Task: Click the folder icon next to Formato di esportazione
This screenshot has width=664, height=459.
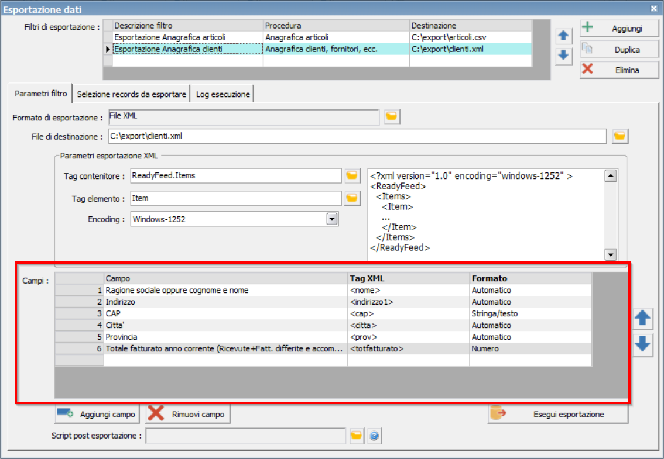Action: click(x=392, y=116)
